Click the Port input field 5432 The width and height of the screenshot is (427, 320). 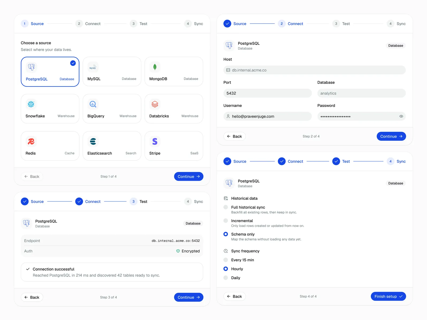tap(267, 93)
